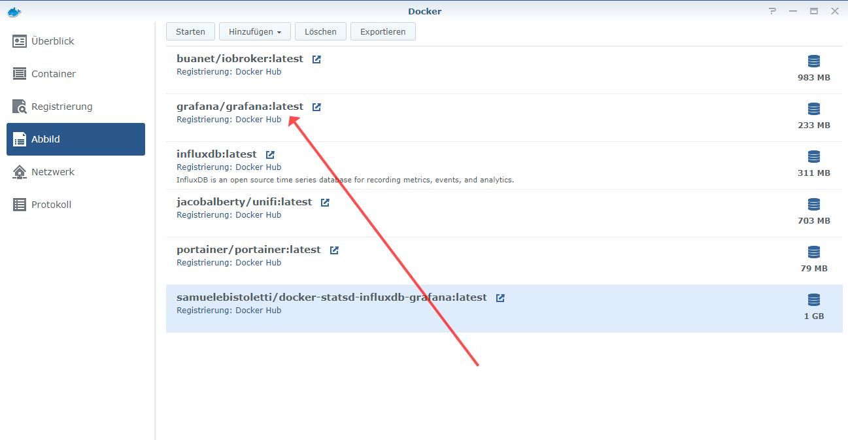Click database size icon for buanet/iobroker
Viewport: 848px width, 440px height.
click(x=814, y=61)
